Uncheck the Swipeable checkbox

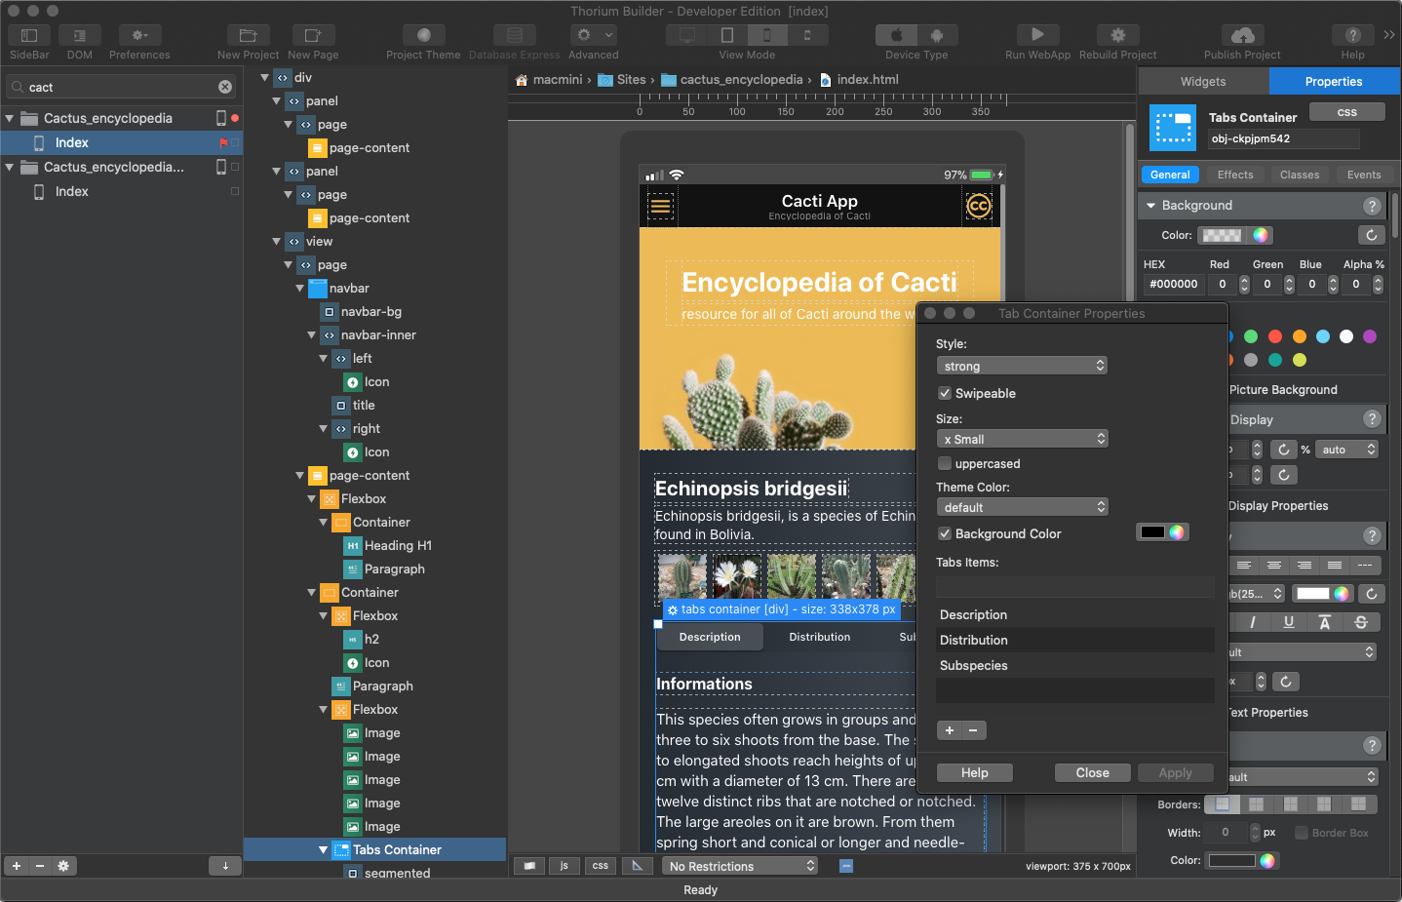click(x=945, y=393)
